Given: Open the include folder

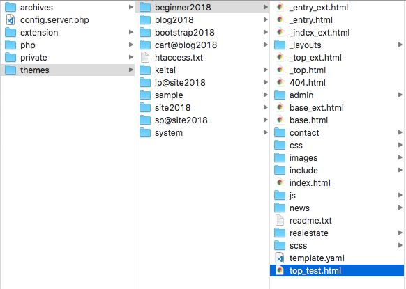Looking at the screenshot, I should click(337, 170).
